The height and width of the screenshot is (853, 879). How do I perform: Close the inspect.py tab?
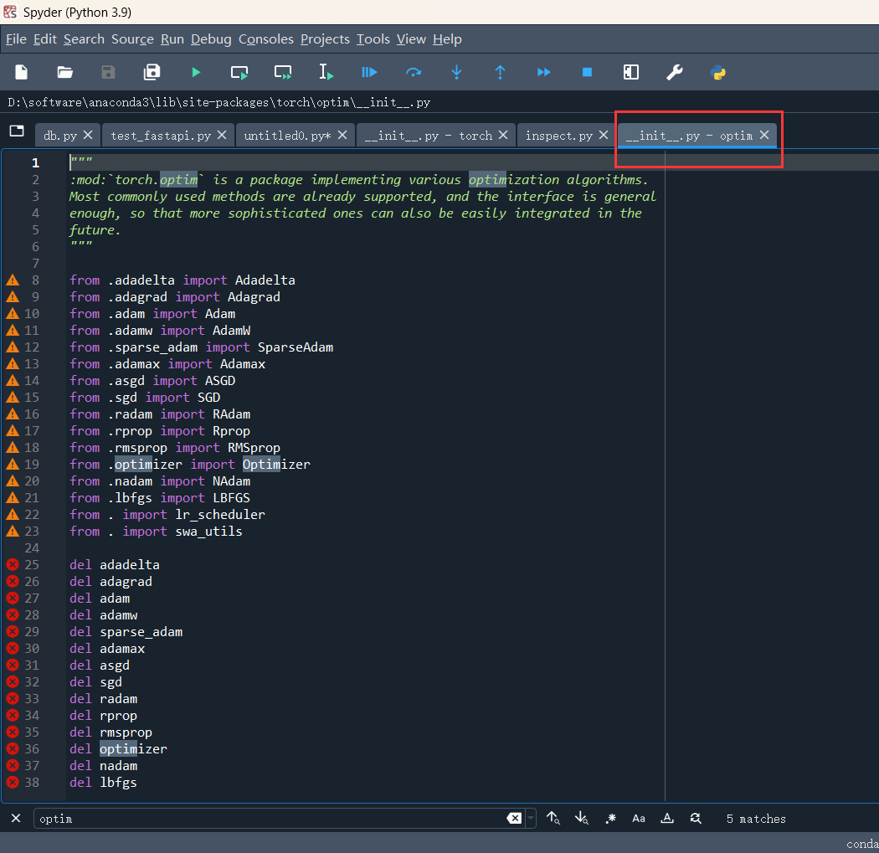604,135
